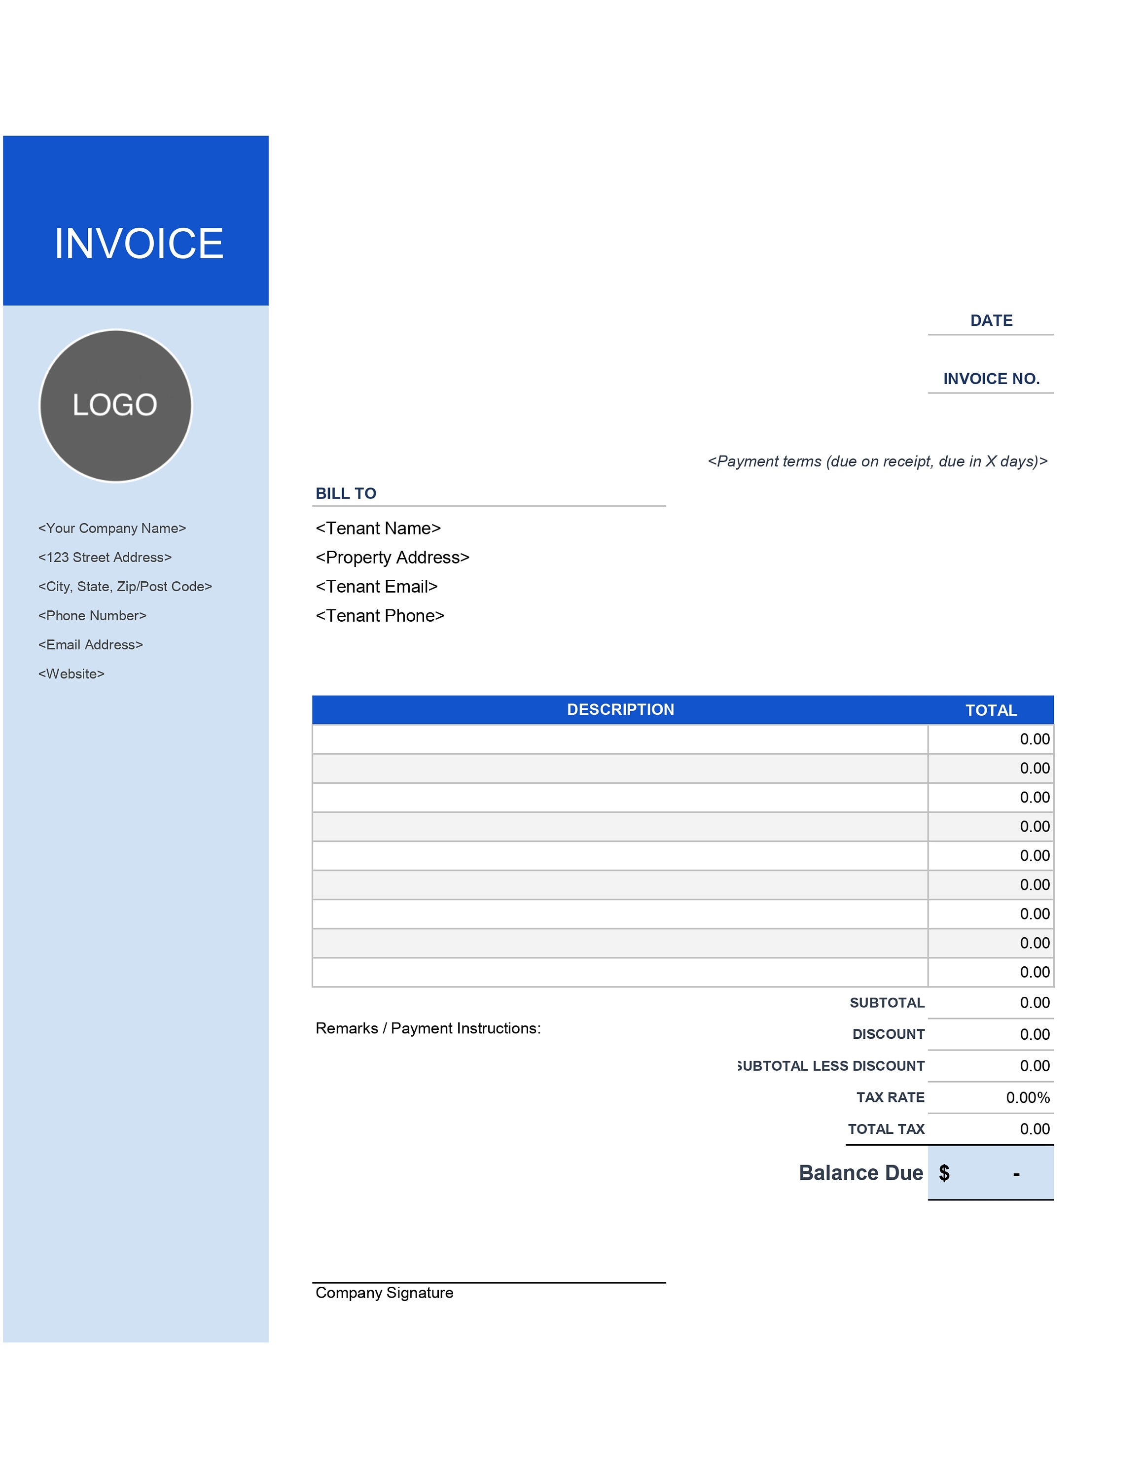Select the <Property Address> placeholder
1143x1479 pixels.
(x=392, y=557)
